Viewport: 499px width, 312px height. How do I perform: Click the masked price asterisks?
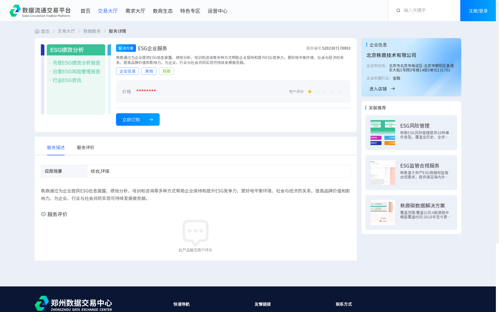pyautogui.click(x=146, y=91)
